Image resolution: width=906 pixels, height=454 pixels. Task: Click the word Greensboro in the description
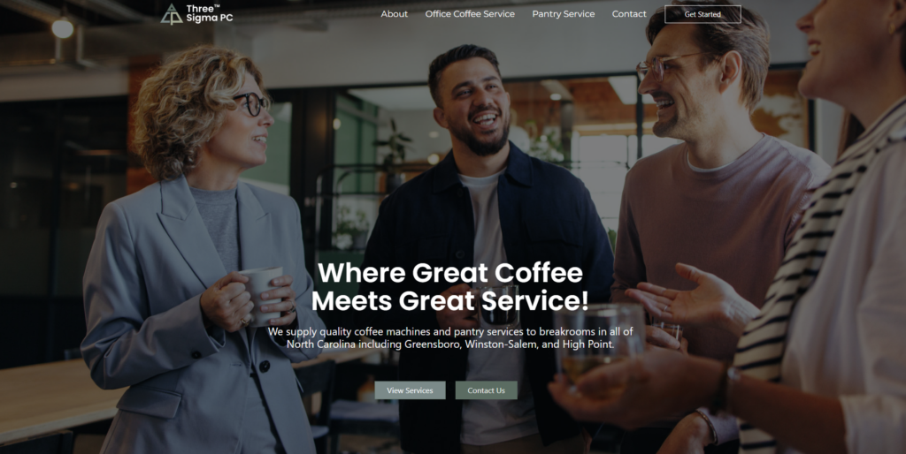432,344
